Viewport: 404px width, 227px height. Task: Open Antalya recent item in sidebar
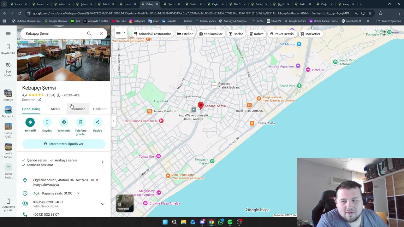tap(8, 95)
